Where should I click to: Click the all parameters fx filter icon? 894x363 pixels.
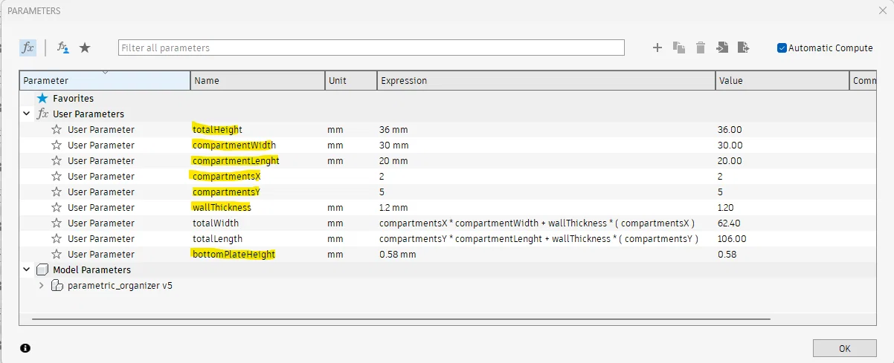[x=28, y=48]
